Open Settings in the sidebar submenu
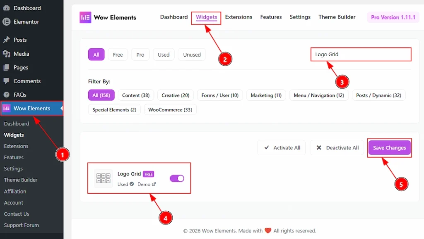This screenshot has height=239, width=424. tap(13, 169)
